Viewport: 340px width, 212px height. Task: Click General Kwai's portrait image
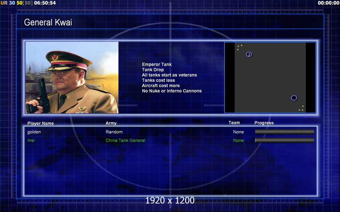(72, 77)
